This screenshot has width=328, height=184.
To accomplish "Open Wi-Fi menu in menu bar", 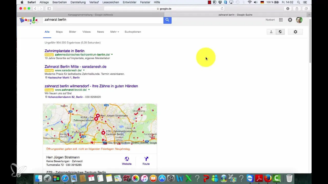I will [250, 2].
